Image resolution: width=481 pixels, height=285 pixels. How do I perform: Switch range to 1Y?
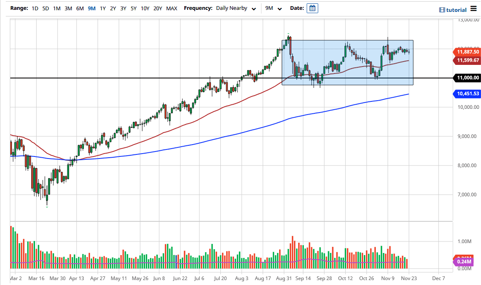pyautogui.click(x=103, y=8)
